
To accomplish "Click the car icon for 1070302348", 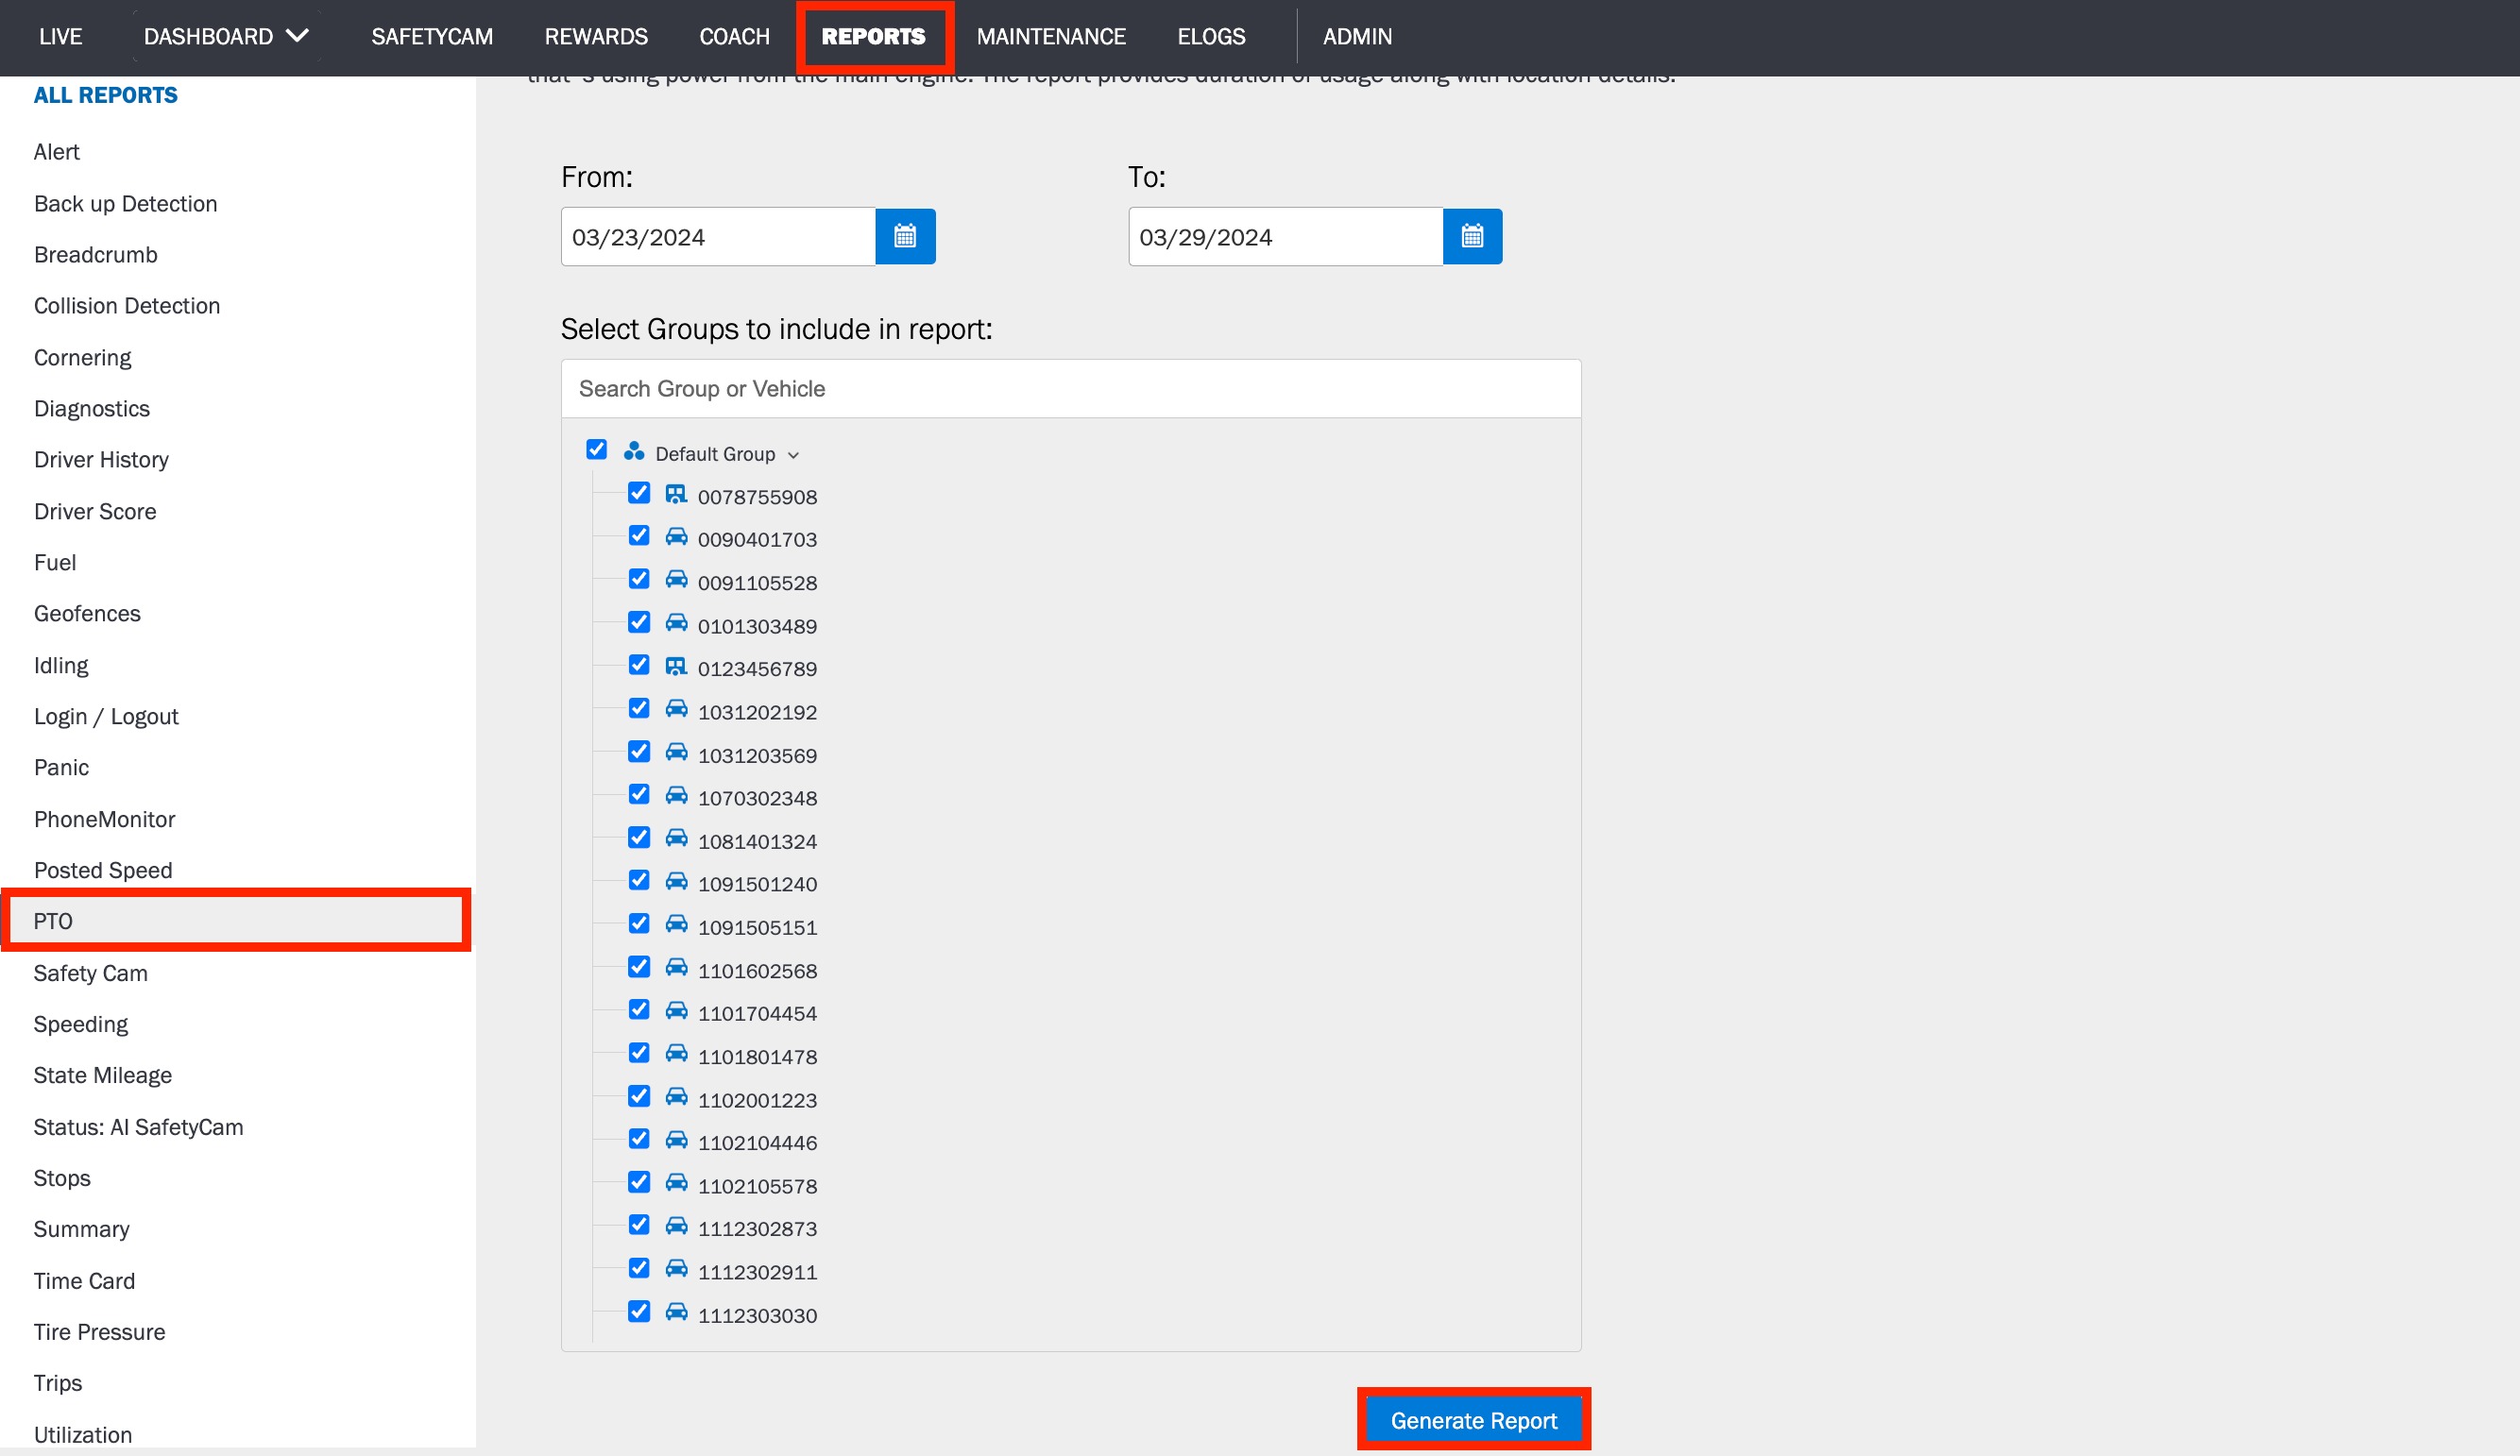I will click(x=676, y=795).
